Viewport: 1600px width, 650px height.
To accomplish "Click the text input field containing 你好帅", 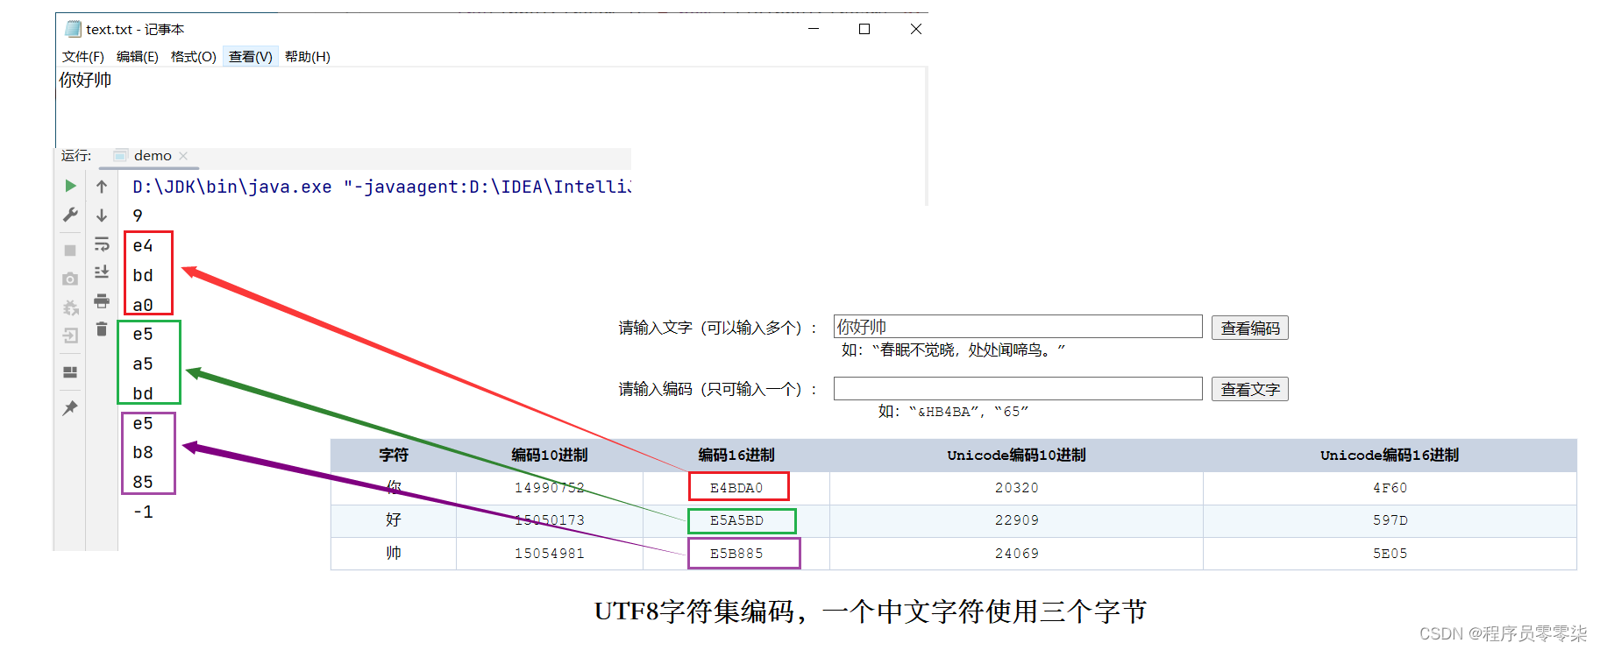I will click(1018, 327).
